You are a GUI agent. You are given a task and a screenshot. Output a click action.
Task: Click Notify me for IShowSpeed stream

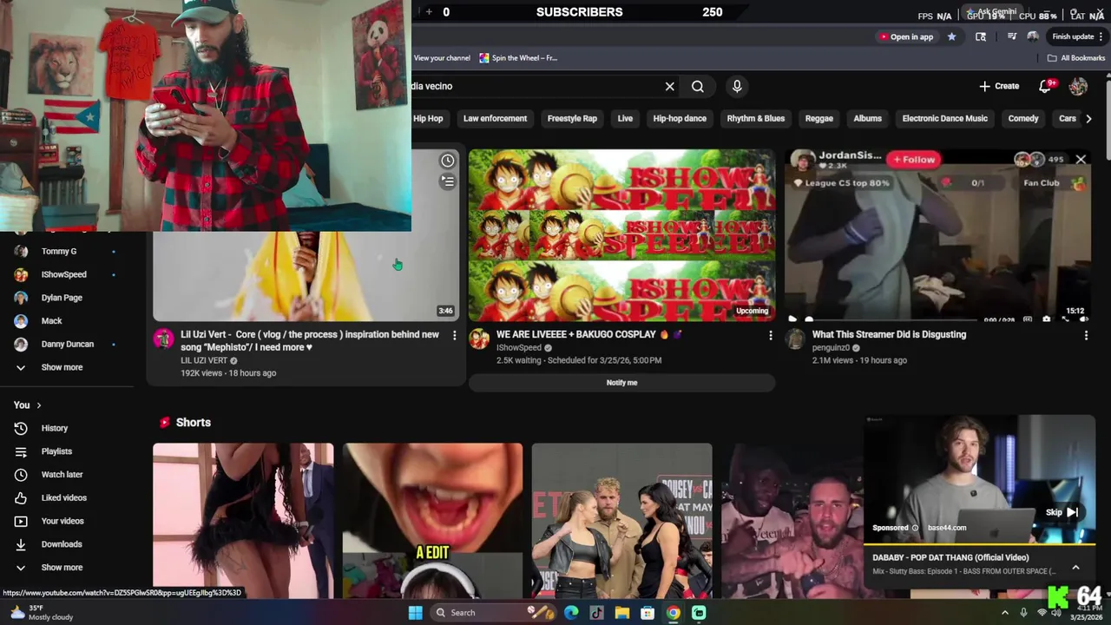[x=621, y=383]
